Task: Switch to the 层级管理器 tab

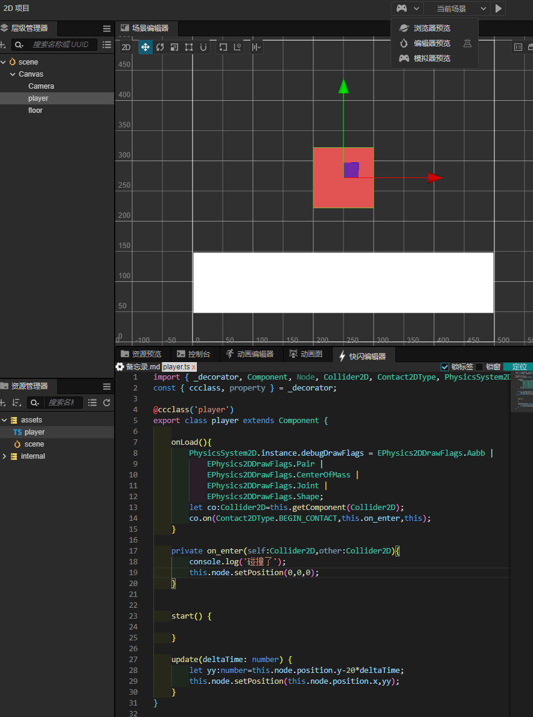Action: click(x=29, y=28)
